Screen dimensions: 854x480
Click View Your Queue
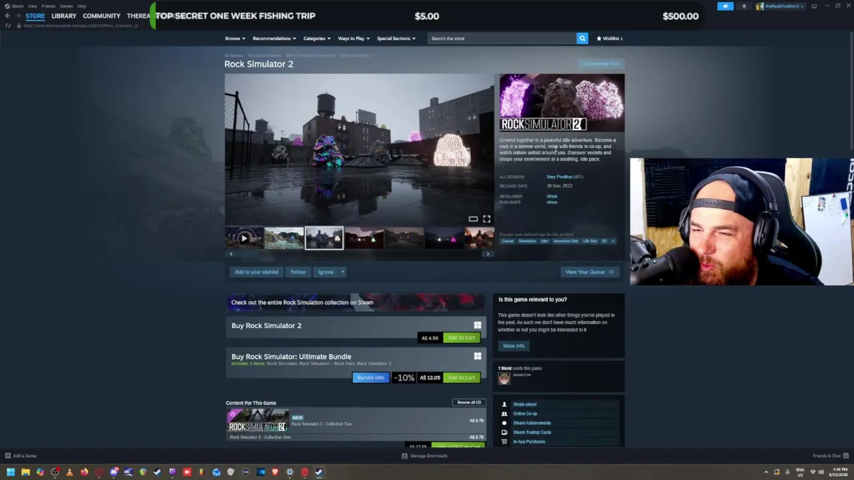[590, 272]
